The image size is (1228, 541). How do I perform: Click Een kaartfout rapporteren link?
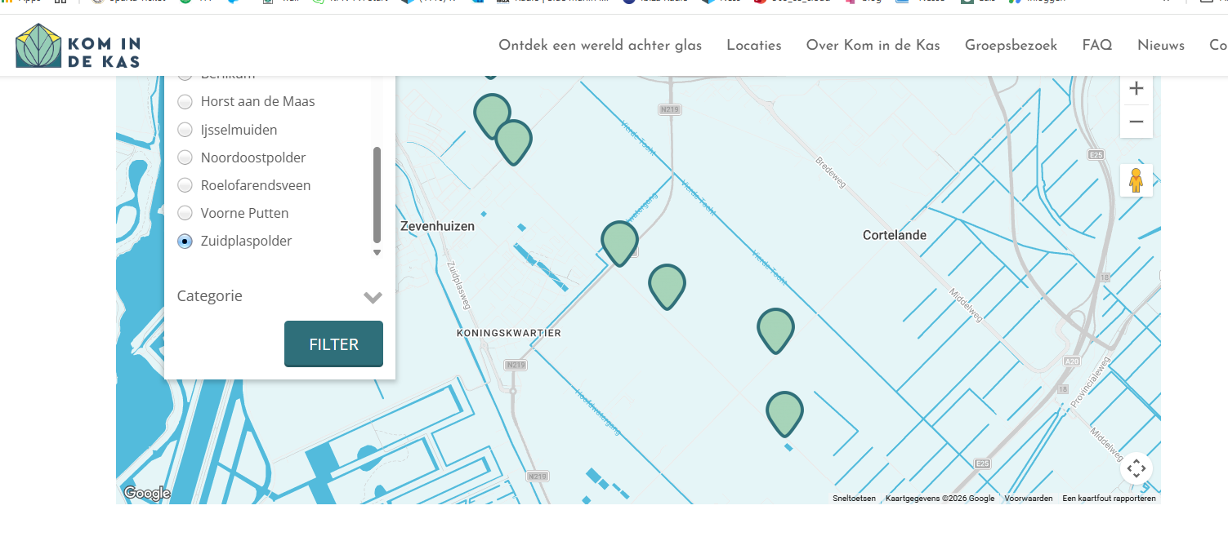(1109, 499)
